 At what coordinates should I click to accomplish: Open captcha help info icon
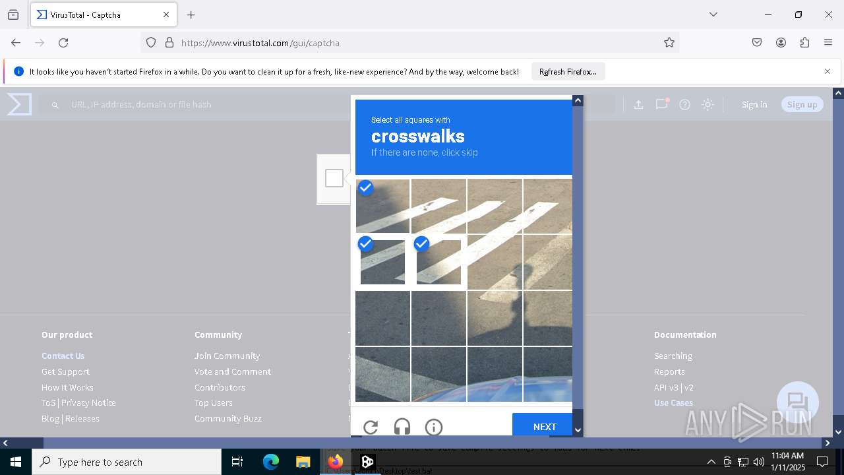(434, 427)
